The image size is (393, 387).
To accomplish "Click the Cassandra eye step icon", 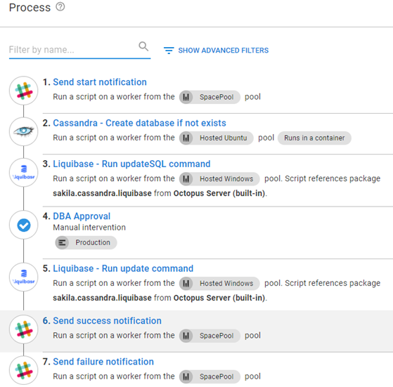I will tap(24, 131).
